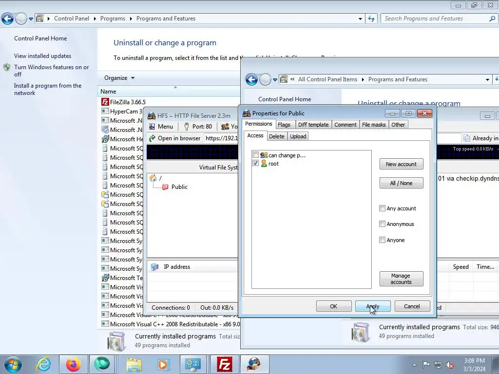The height and width of the screenshot is (374, 499).
Task: Open address dropdown in second Control Panel window
Action: [x=487, y=79]
